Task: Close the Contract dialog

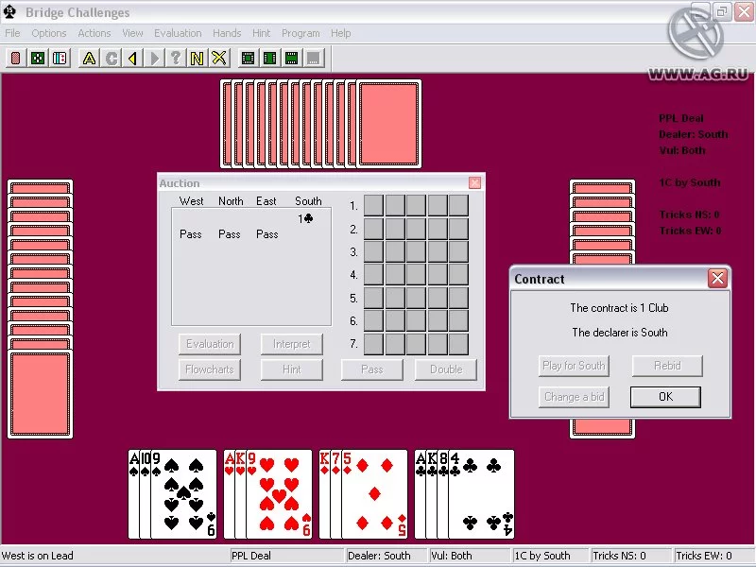Action: pyautogui.click(x=717, y=278)
